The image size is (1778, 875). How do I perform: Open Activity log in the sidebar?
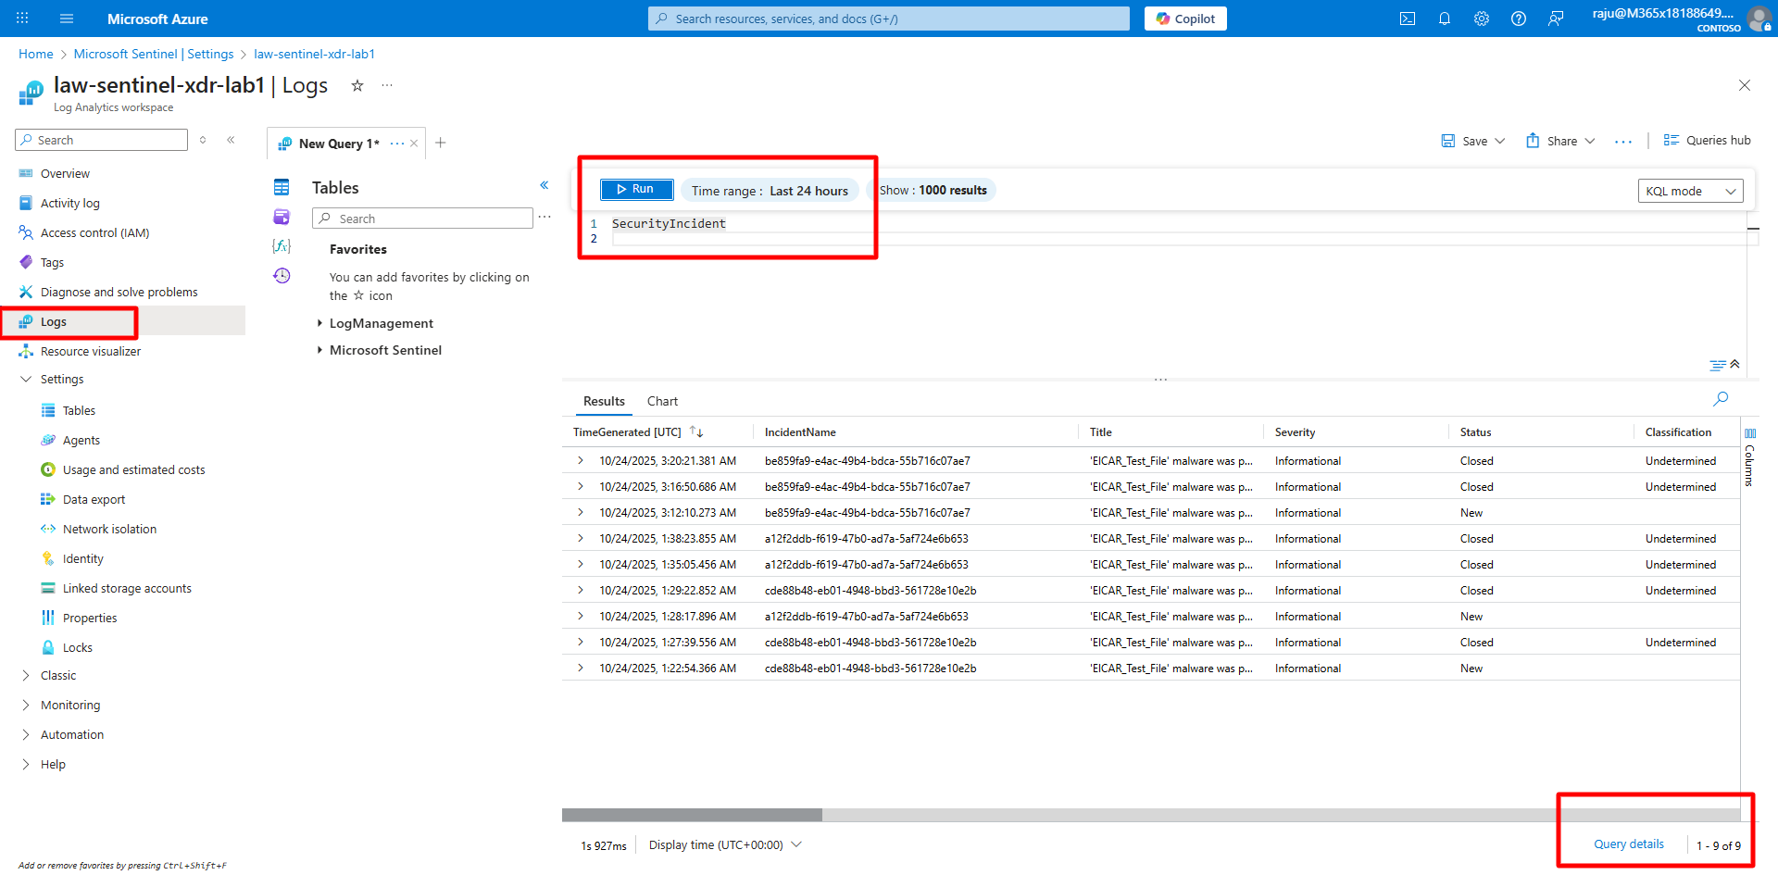coord(69,204)
